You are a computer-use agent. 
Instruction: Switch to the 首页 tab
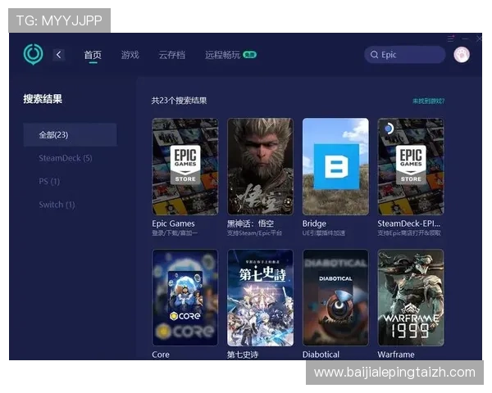pos(93,55)
